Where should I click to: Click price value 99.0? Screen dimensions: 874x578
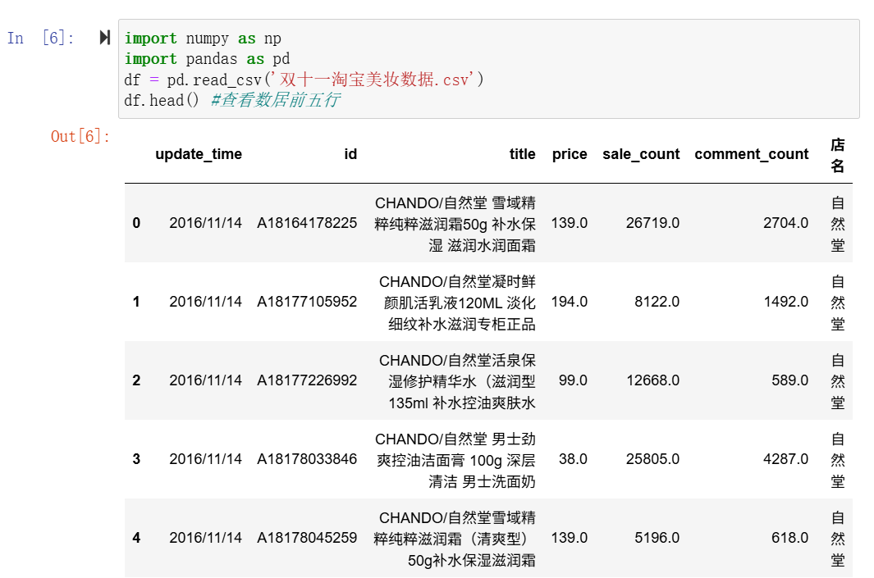pyautogui.click(x=573, y=380)
